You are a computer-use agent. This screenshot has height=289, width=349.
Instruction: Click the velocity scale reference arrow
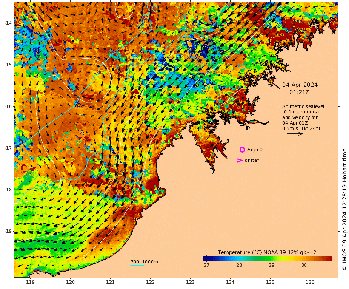(x=295, y=133)
